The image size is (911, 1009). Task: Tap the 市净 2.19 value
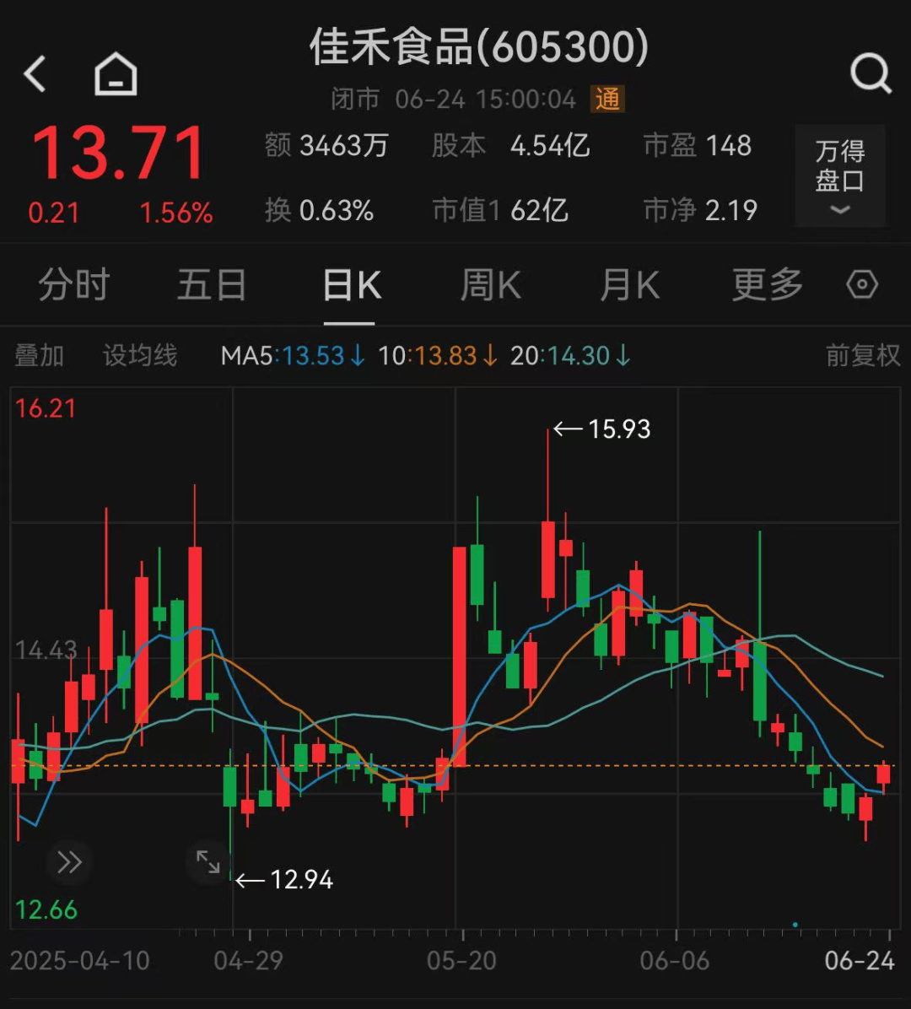point(701,210)
